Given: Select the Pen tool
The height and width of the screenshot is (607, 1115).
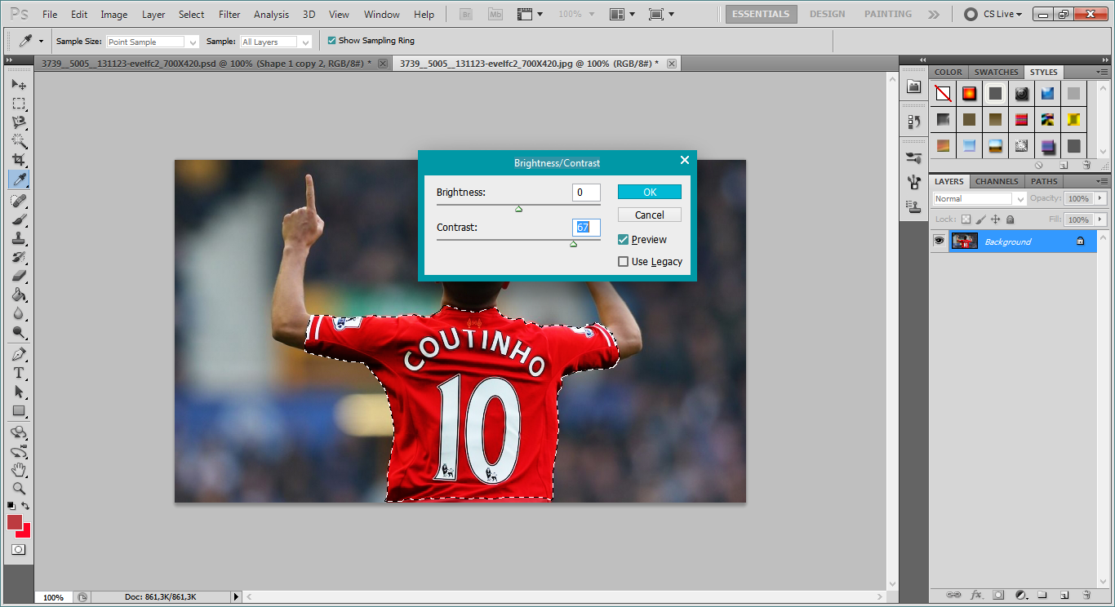Looking at the screenshot, I should pyautogui.click(x=19, y=354).
